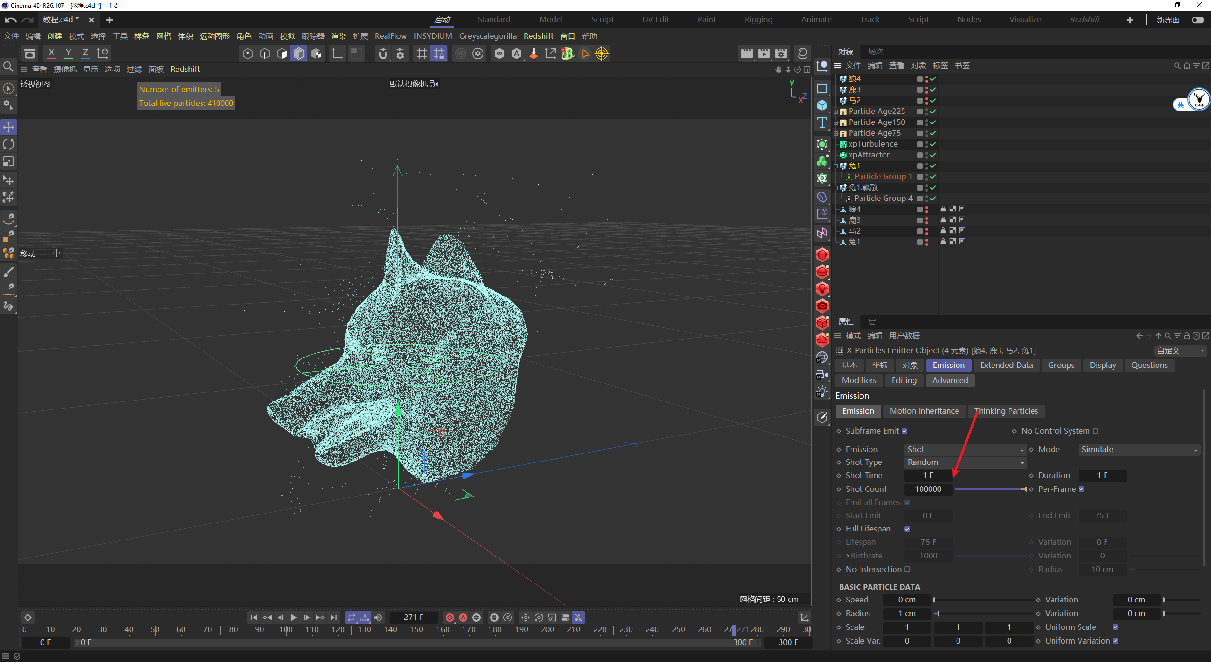This screenshot has height=662, width=1211.
Task: Toggle the Subframe Emit checkbox
Action: 904,431
